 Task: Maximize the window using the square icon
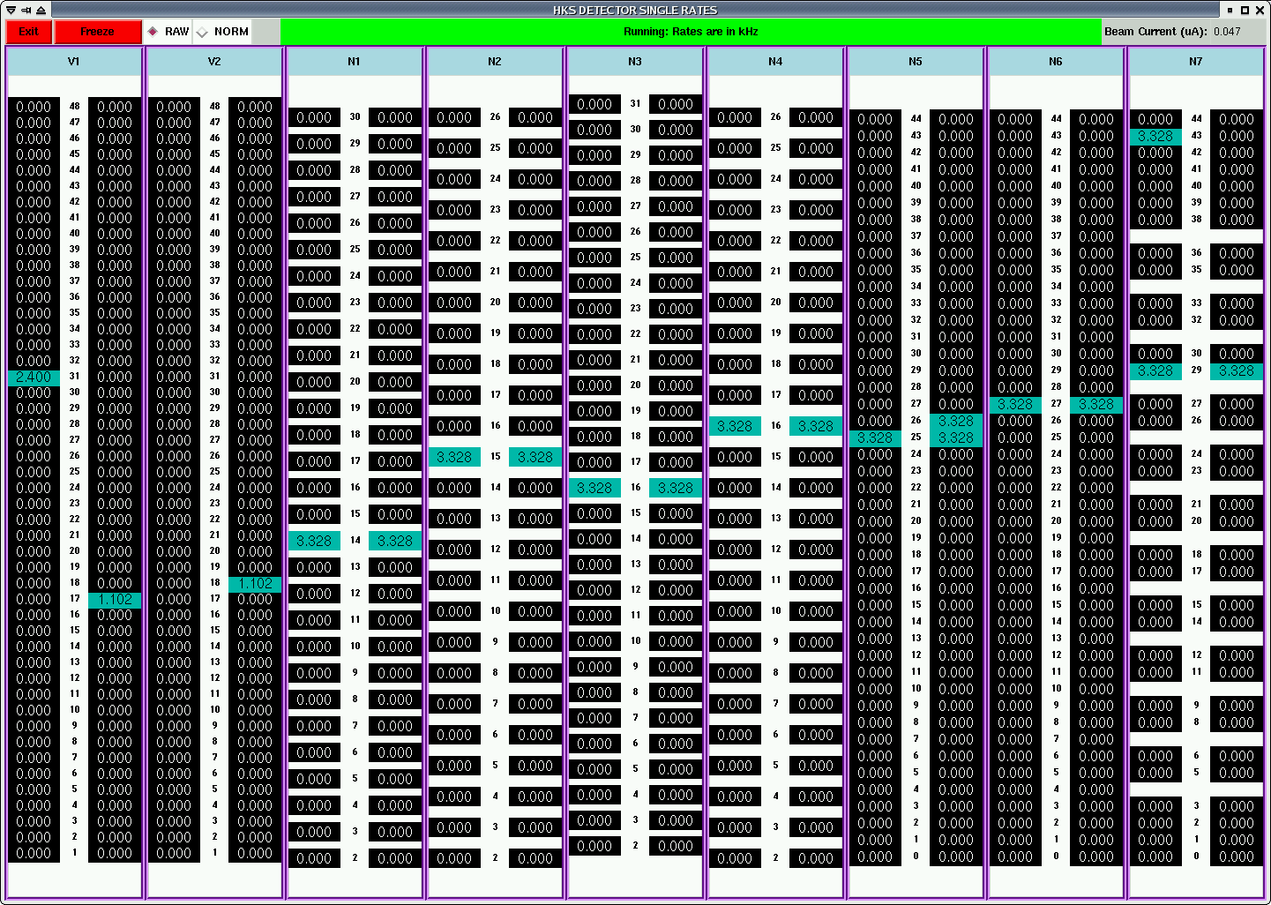pos(1245,10)
